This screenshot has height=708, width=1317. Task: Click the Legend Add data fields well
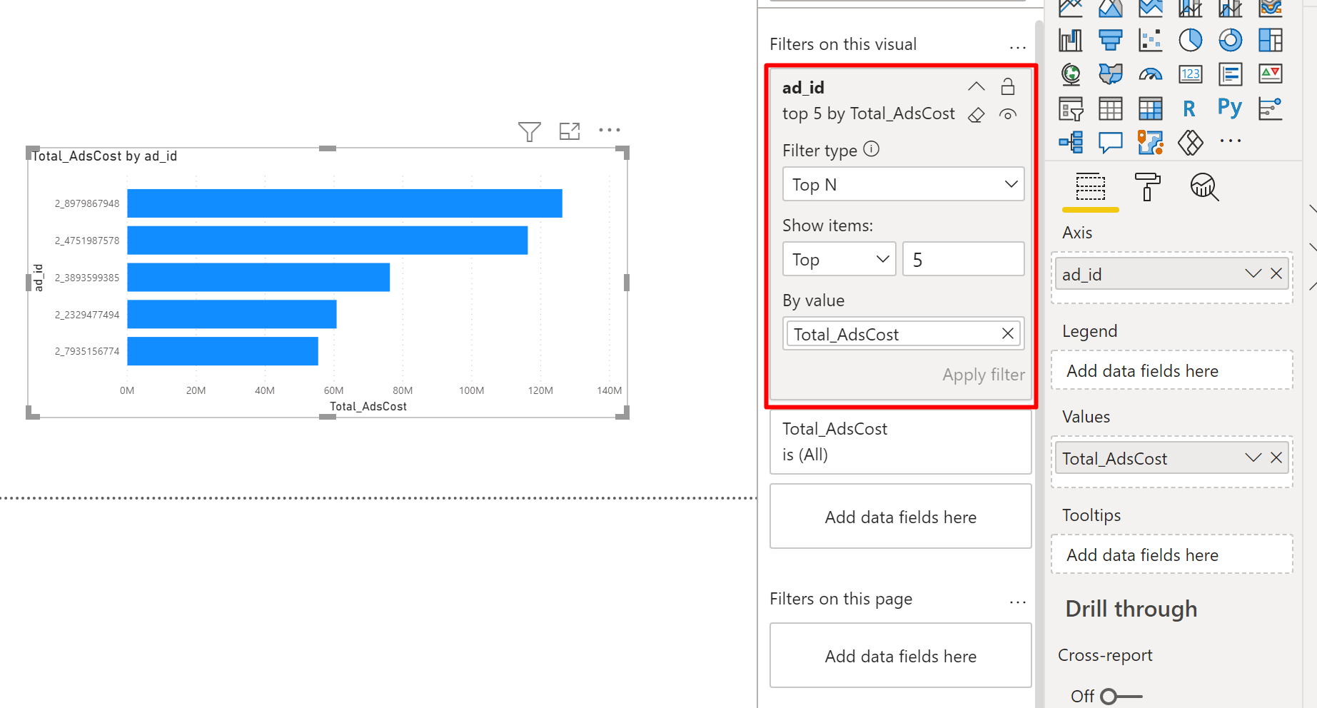(1171, 371)
